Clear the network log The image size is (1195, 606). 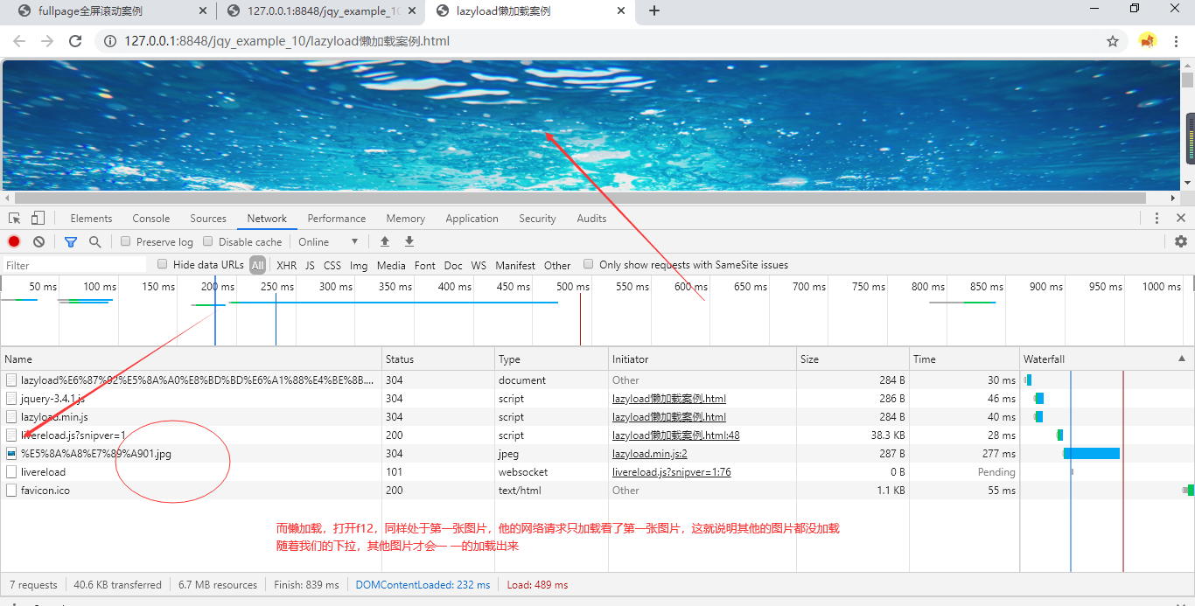(38, 242)
